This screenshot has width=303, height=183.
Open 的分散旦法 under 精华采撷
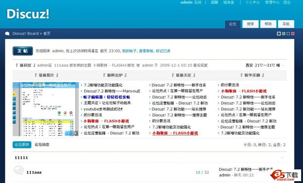click(230, 85)
